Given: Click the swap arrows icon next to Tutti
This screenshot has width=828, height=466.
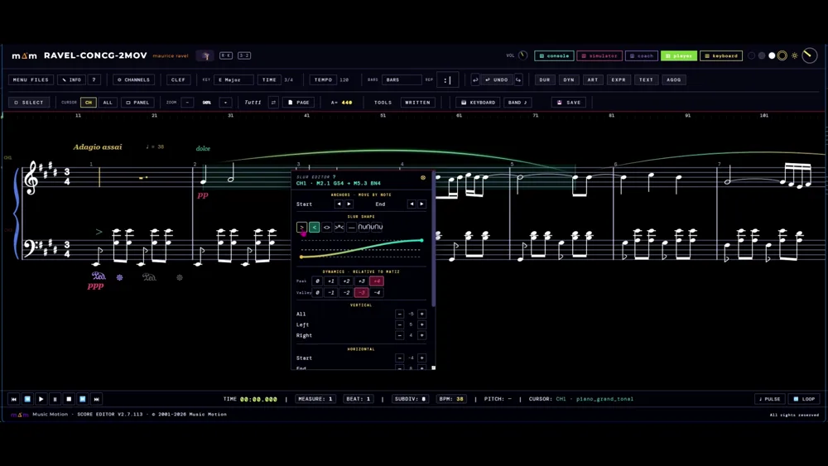Looking at the screenshot, I should click(273, 103).
